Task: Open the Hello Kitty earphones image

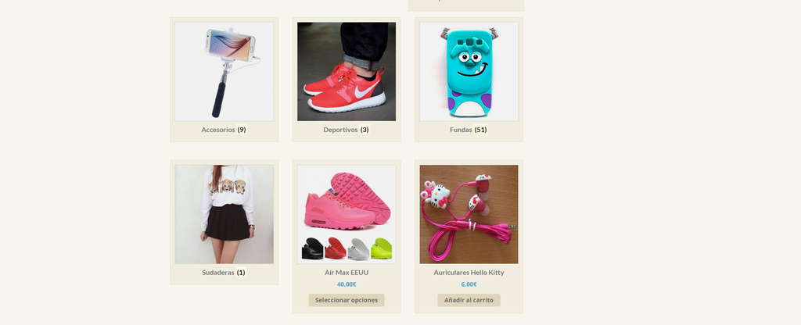Action: (469, 214)
